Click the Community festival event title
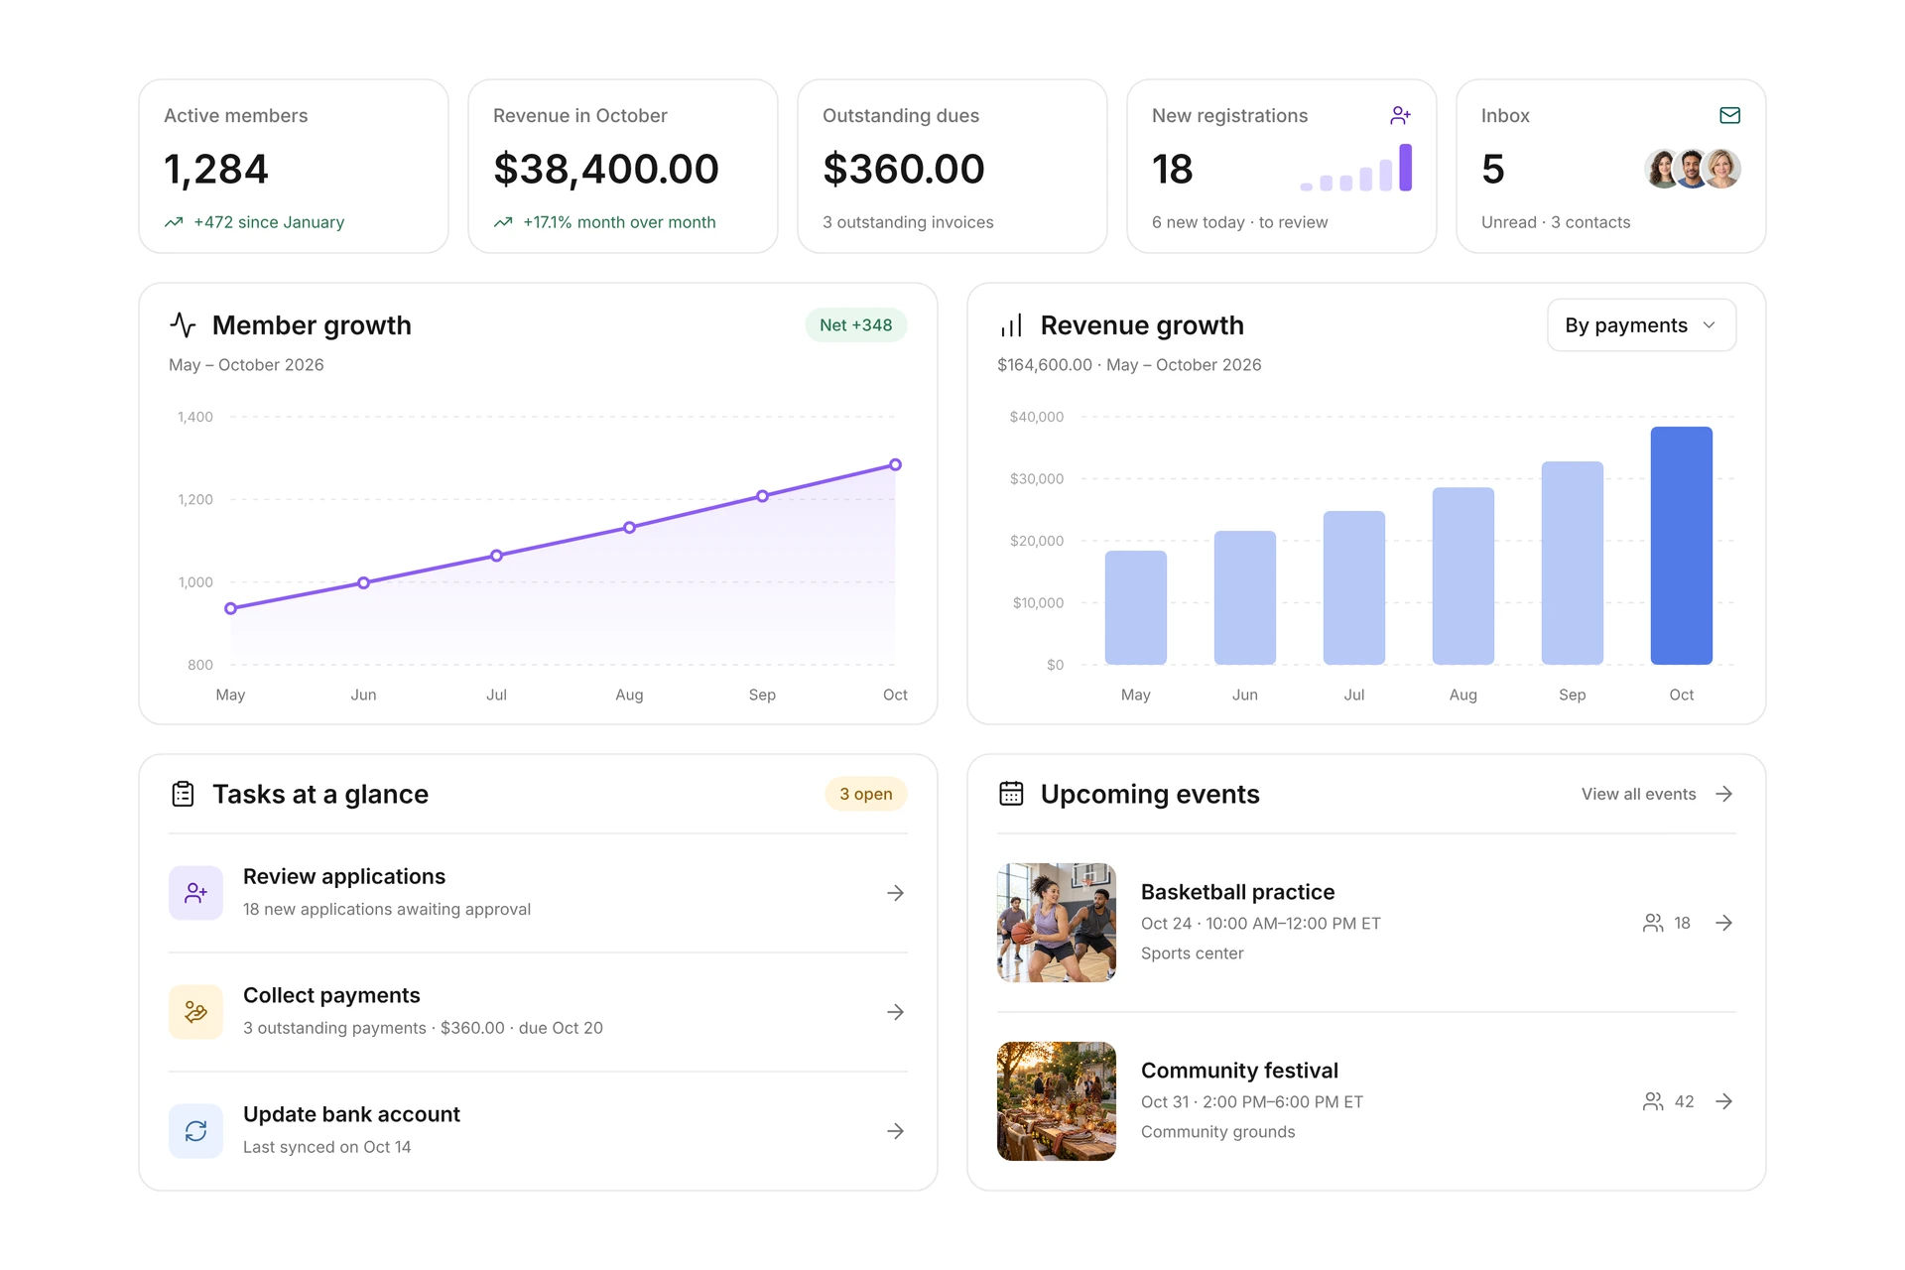Viewport: 1905px width, 1270px height. (1239, 1071)
